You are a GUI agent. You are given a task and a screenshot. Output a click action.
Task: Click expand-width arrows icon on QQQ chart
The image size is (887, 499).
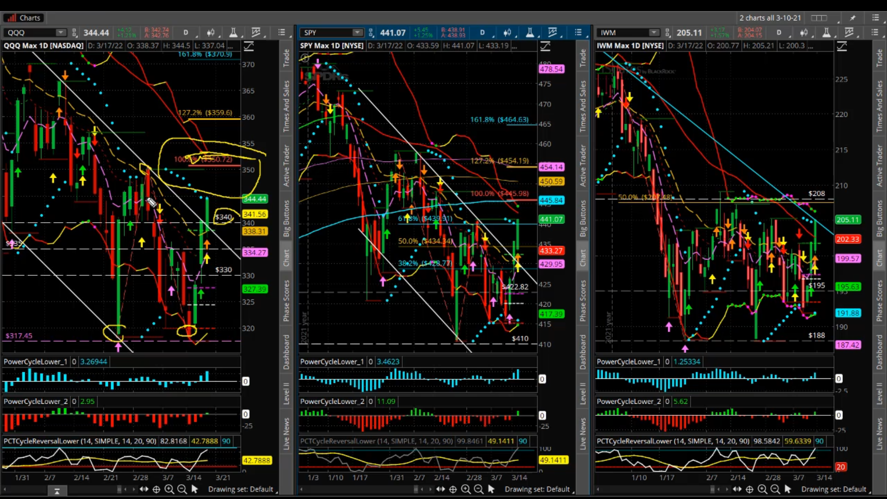point(144,489)
